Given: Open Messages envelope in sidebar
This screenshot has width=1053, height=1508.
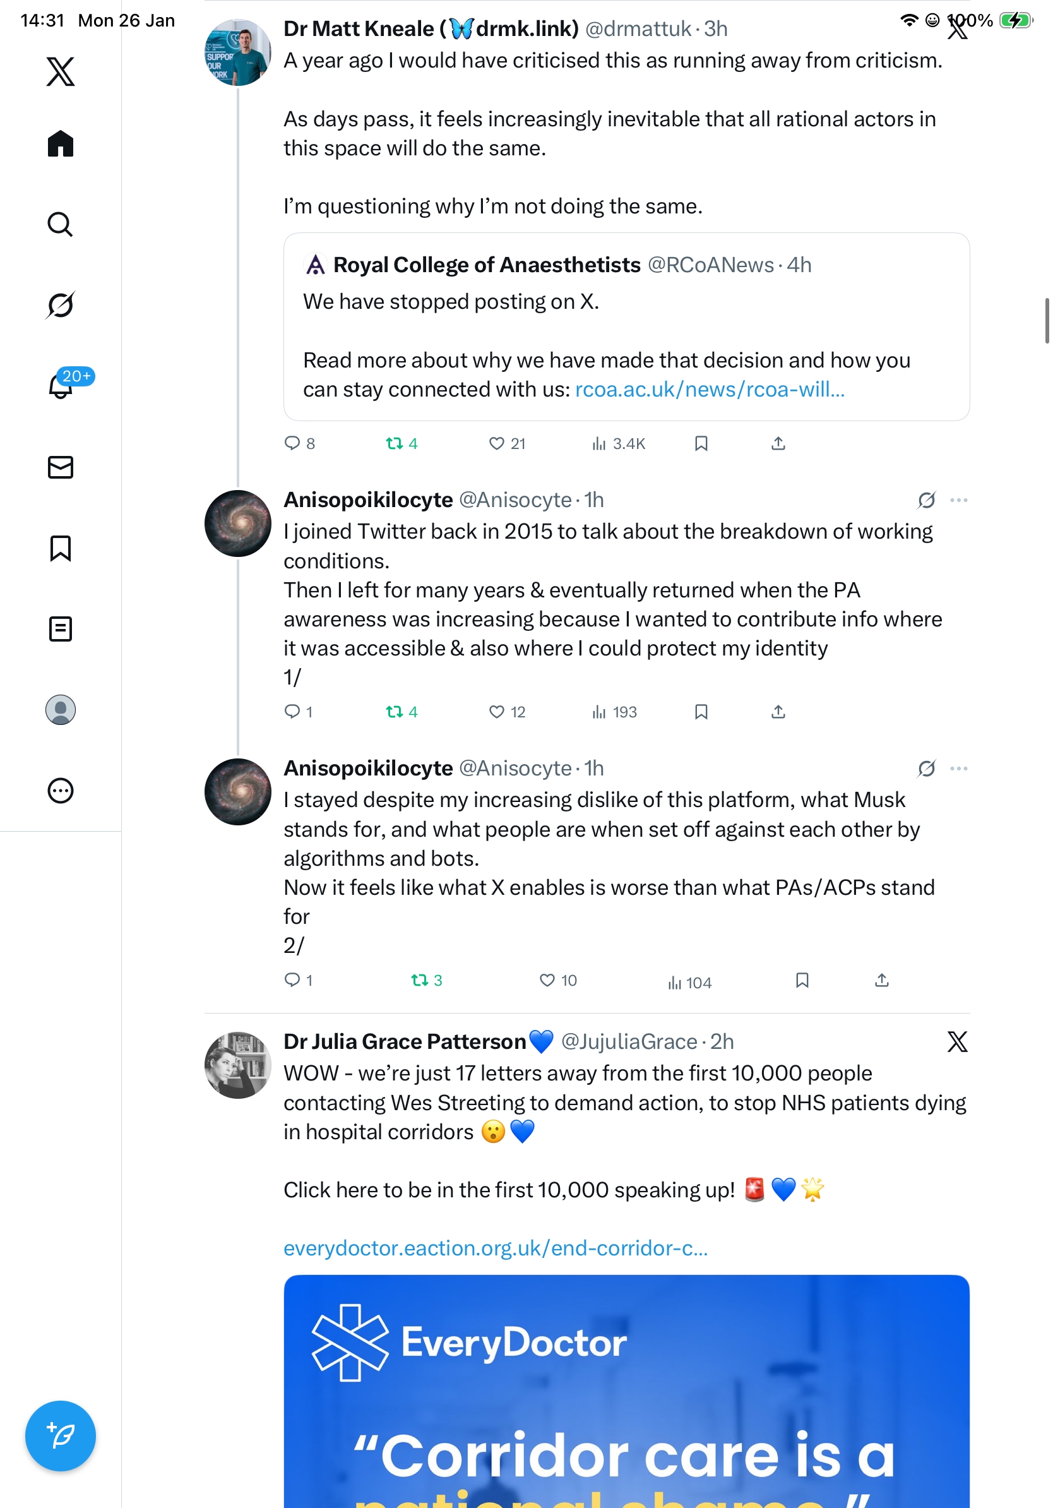Looking at the screenshot, I should 61,467.
